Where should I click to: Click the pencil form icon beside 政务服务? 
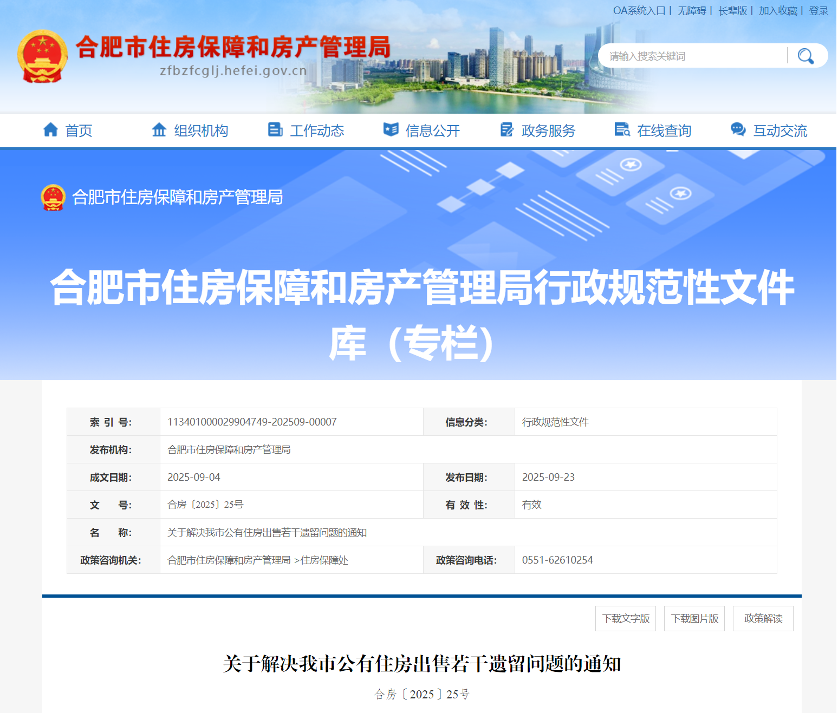pyautogui.click(x=506, y=130)
